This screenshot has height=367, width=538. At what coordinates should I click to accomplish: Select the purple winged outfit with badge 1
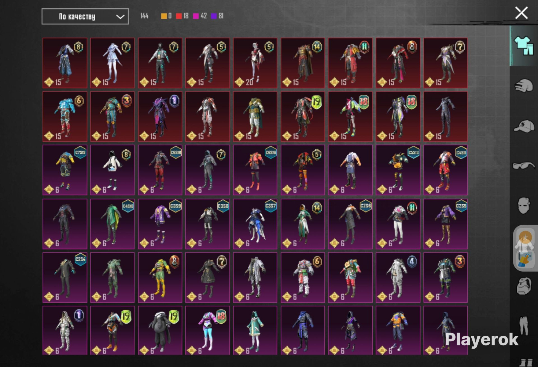pyautogui.click(x=160, y=116)
